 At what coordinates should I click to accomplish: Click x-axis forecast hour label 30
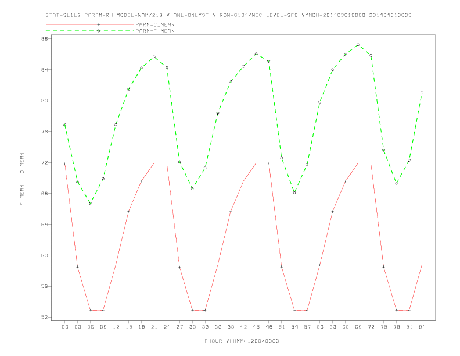[x=192, y=327]
